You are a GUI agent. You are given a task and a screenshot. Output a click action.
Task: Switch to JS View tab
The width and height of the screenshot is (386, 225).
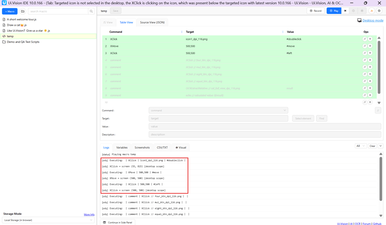(108, 22)
